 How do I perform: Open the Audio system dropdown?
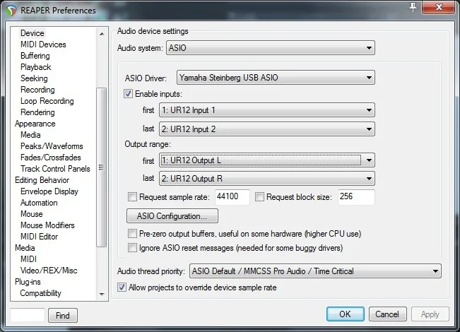[x=271, y=48]
